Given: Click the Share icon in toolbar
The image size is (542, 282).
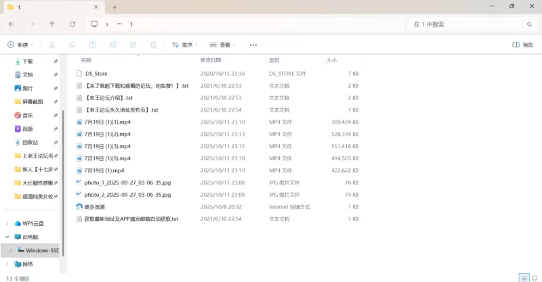Looking at the screenshot, I should pyautogui.click(x=133, y=45).
